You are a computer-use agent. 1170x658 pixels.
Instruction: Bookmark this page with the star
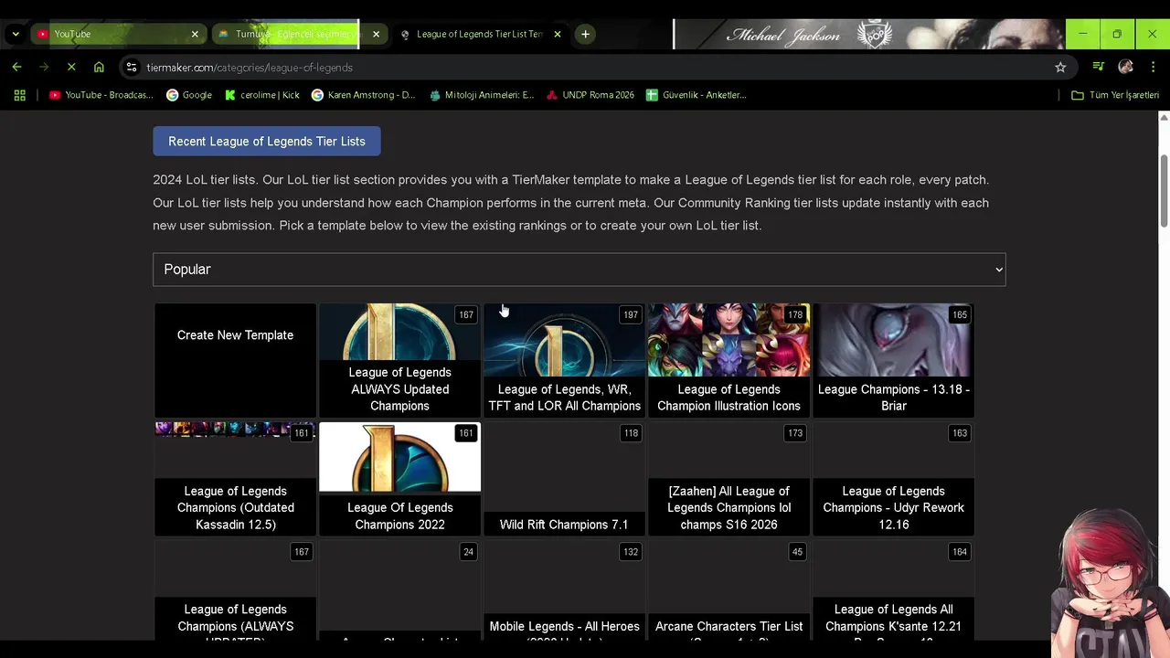coord(1060,67)
